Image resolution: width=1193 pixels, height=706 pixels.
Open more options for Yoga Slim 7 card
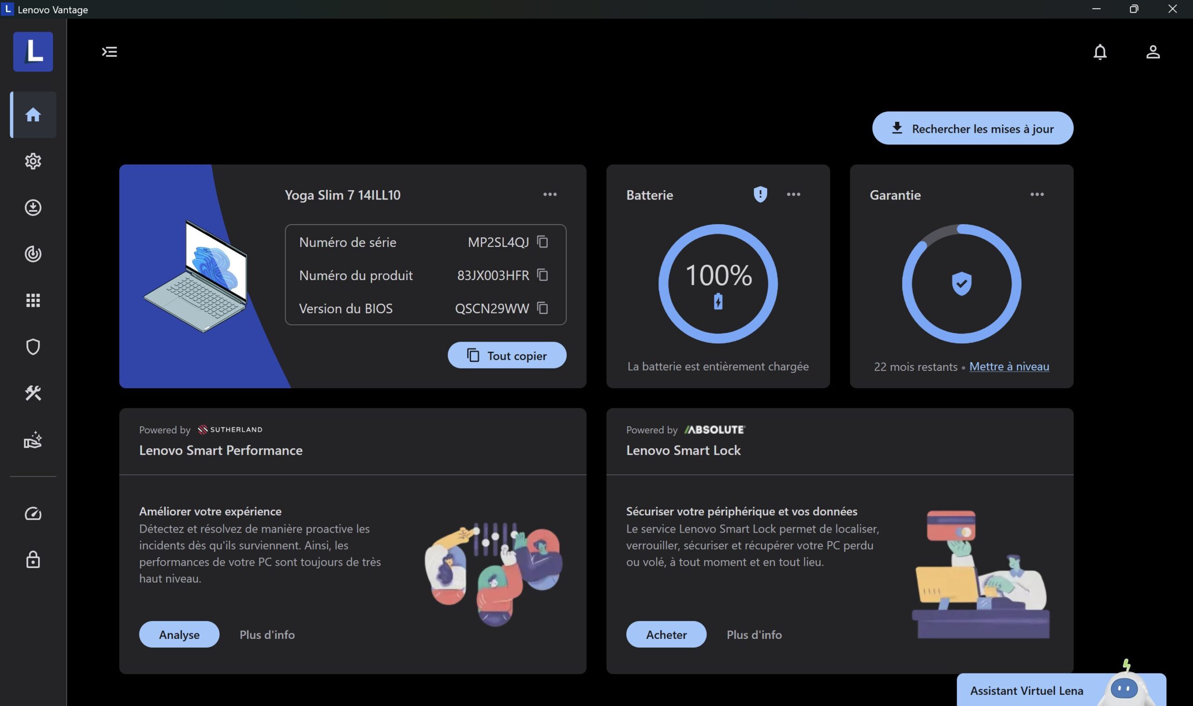[x=549, y=194]
